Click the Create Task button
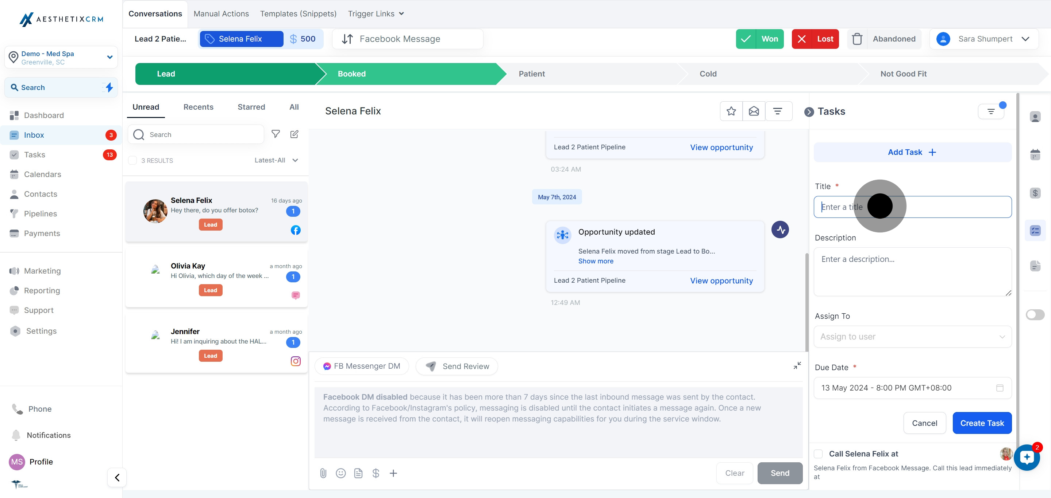Screen dimensions: 1051x498 [982, 423]
